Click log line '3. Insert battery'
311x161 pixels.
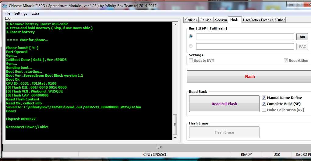click(20, 32)
